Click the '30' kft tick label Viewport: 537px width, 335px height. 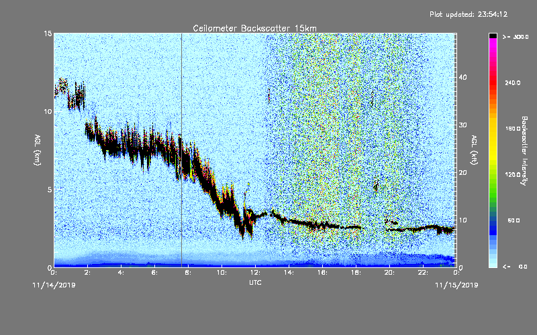click(x=462, y=125)
